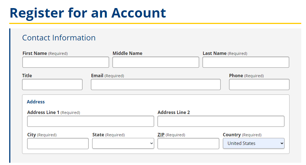Screen dimensions: 306x165
Task: Click into the Last Name field
Action: [246, 62]
